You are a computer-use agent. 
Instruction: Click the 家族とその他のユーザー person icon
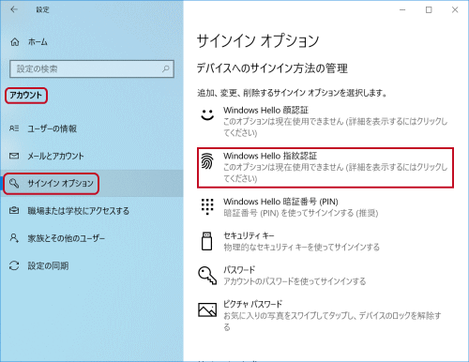[14, 238]
